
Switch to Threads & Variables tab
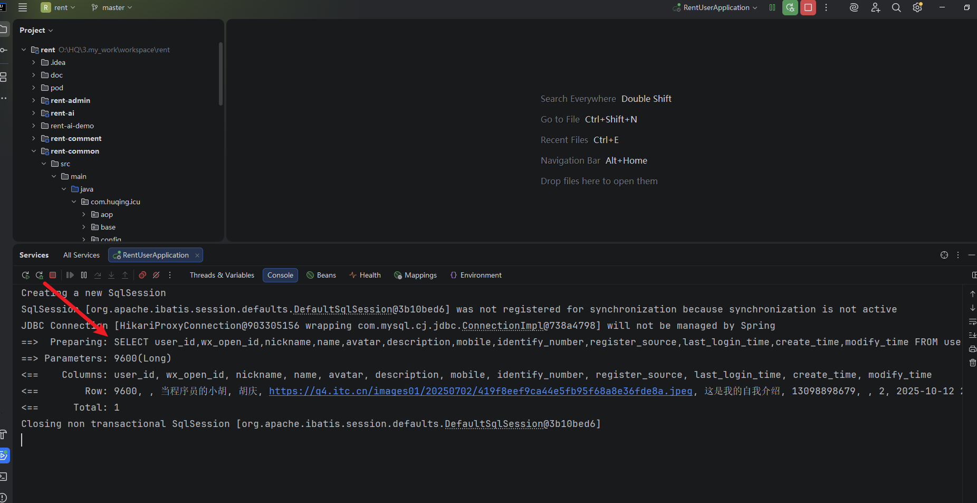[222, 275]
